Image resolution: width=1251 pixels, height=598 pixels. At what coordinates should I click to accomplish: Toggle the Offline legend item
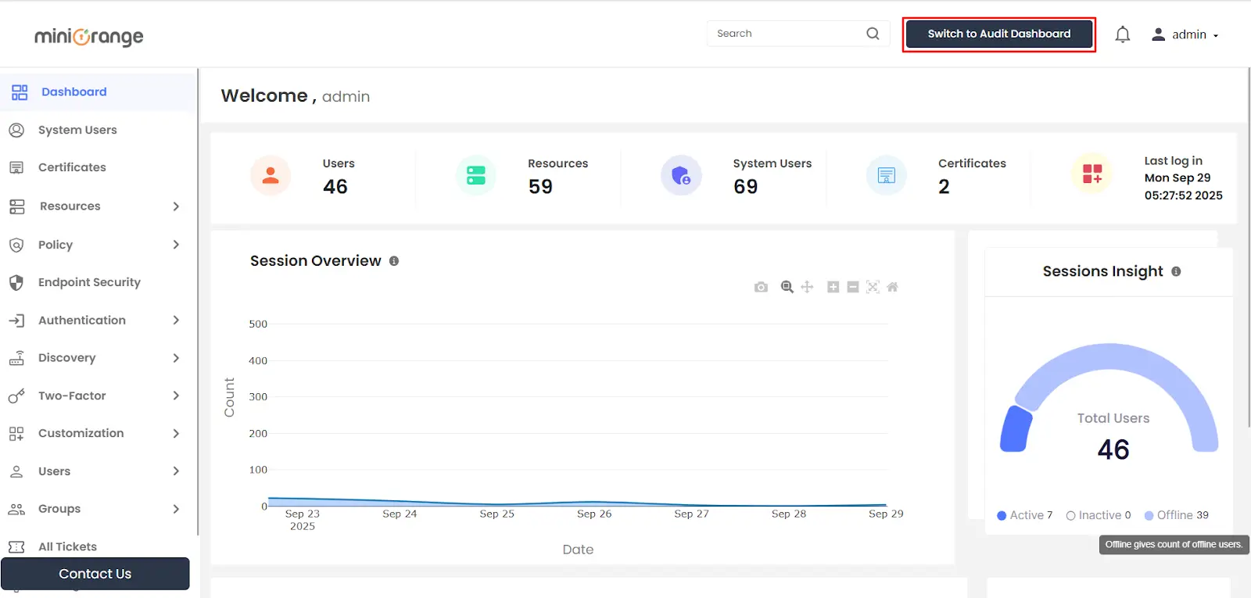(x=1176, y=515)
